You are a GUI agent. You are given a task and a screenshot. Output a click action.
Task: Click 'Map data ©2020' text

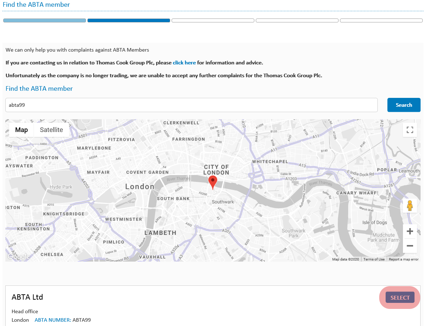click(346, 259)
